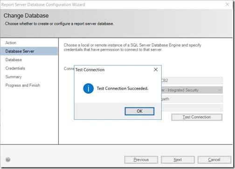Cancel the configuration wizard
The height and width of the screenshot is (169, 235).
tap(214, 160)
